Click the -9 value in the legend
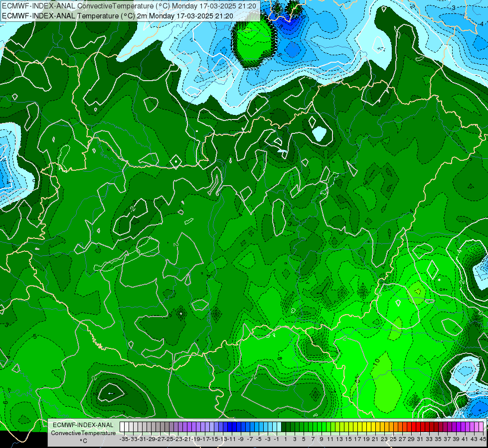 pos(241,439)
